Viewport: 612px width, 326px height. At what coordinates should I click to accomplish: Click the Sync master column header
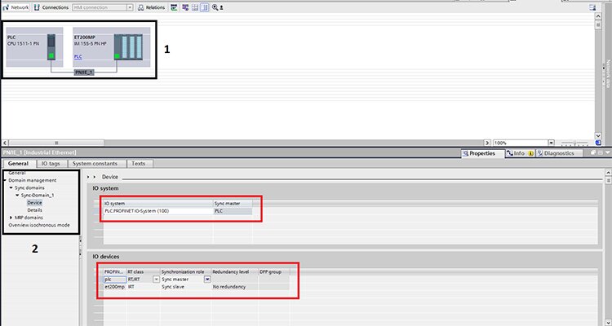pos(233,204)
